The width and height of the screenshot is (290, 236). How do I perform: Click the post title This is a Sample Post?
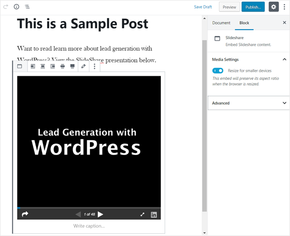click(x=83, y=24)
